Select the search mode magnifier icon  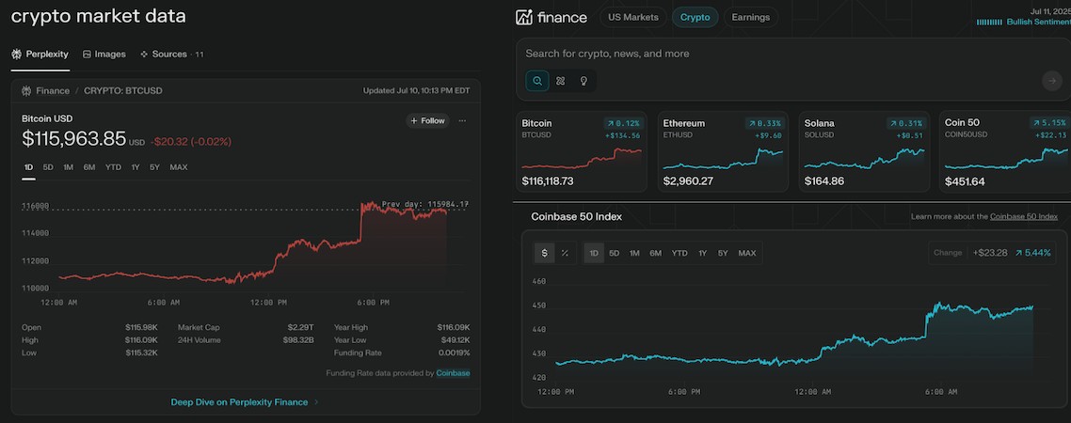pyautogui.click(x=537, y=81)
